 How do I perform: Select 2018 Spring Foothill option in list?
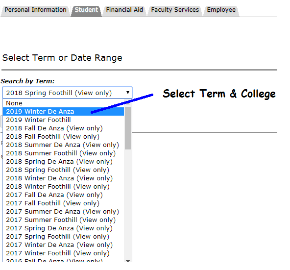(x=63, y=170)
